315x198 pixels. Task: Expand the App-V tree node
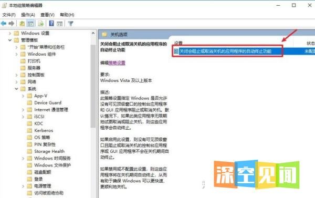tap(23, 96)
